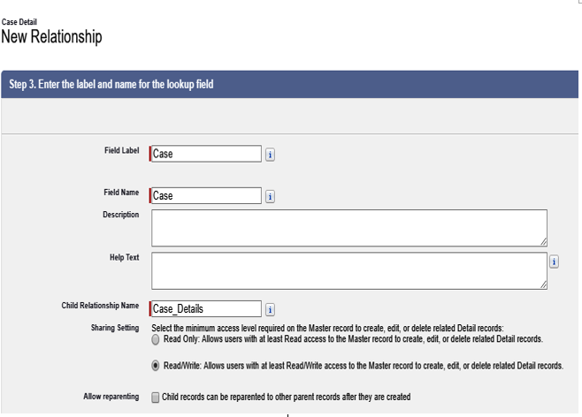Click the Help Text box resize grip
582x417 pixels.
[x=543, y=284]
